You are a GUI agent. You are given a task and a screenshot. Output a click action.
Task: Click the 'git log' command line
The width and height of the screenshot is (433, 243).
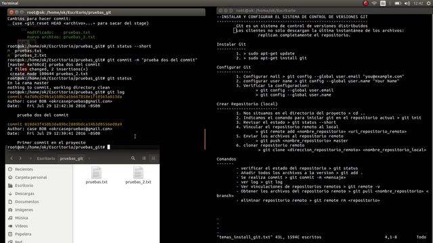[66, 92]
